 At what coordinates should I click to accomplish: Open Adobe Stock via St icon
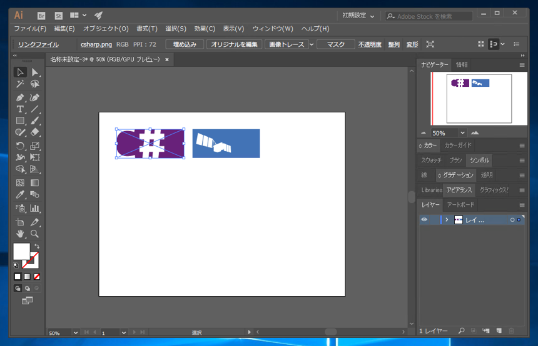tap(59, 16)
